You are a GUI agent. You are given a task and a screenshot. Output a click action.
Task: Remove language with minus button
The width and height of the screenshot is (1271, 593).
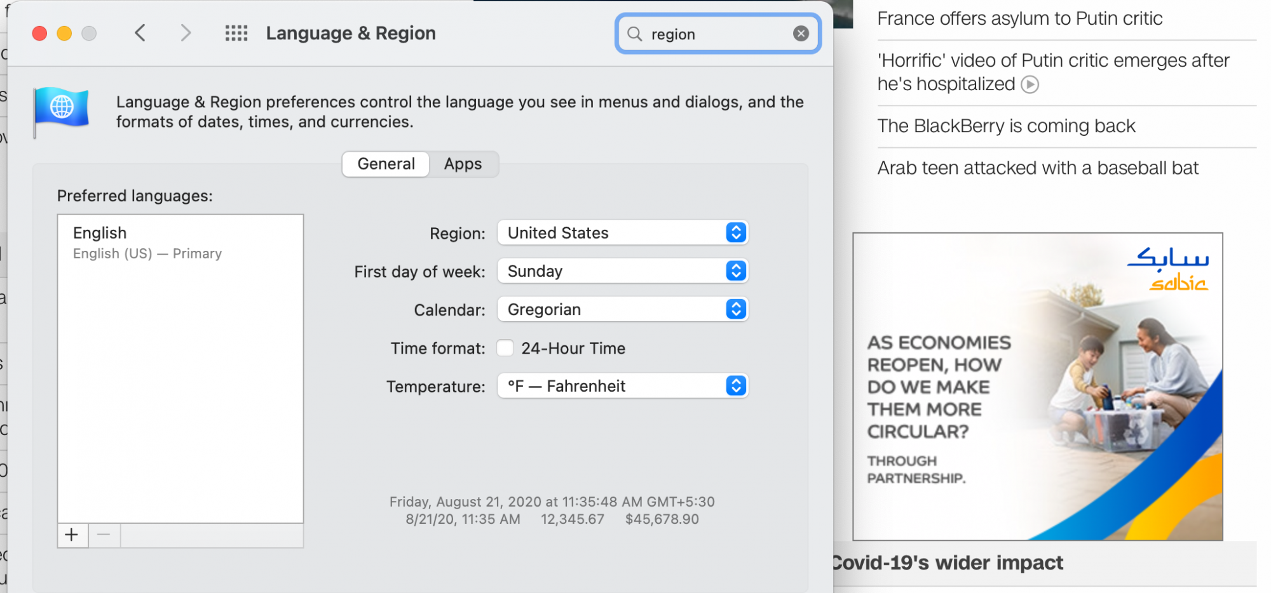click(104, 535)
